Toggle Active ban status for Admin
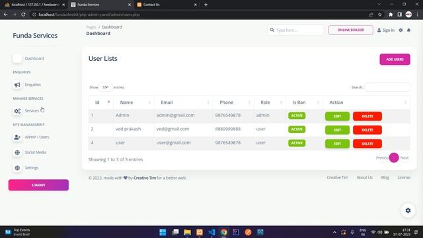 tap(297, 116)
